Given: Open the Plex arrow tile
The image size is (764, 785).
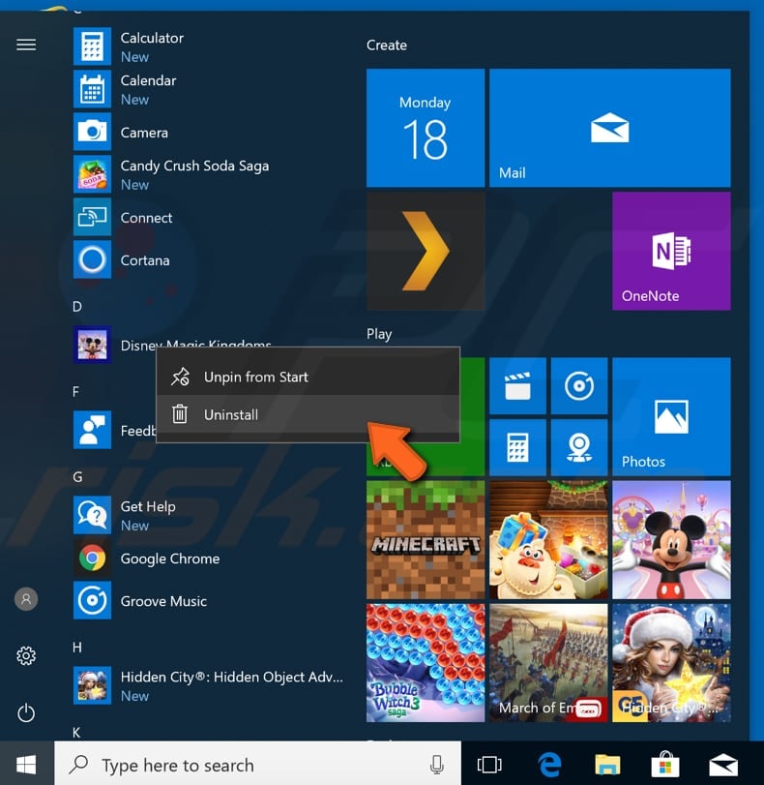Looking at the screenshot, I should pos(426,251).
